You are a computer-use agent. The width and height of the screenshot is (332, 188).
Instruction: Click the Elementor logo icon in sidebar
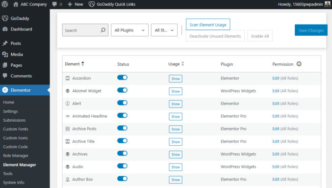(5, 90)
